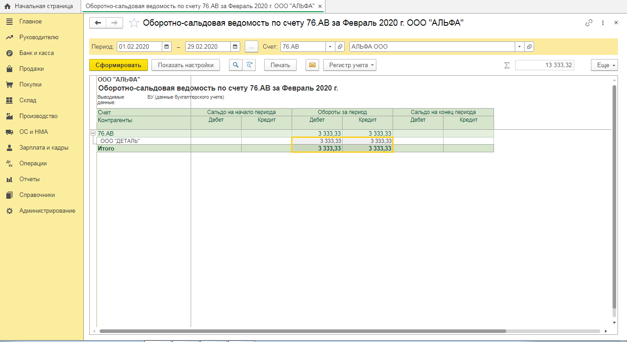This screenshot has height=342, width=627.
Task: Add report to favorites with star
Action: tap(134, 23)
